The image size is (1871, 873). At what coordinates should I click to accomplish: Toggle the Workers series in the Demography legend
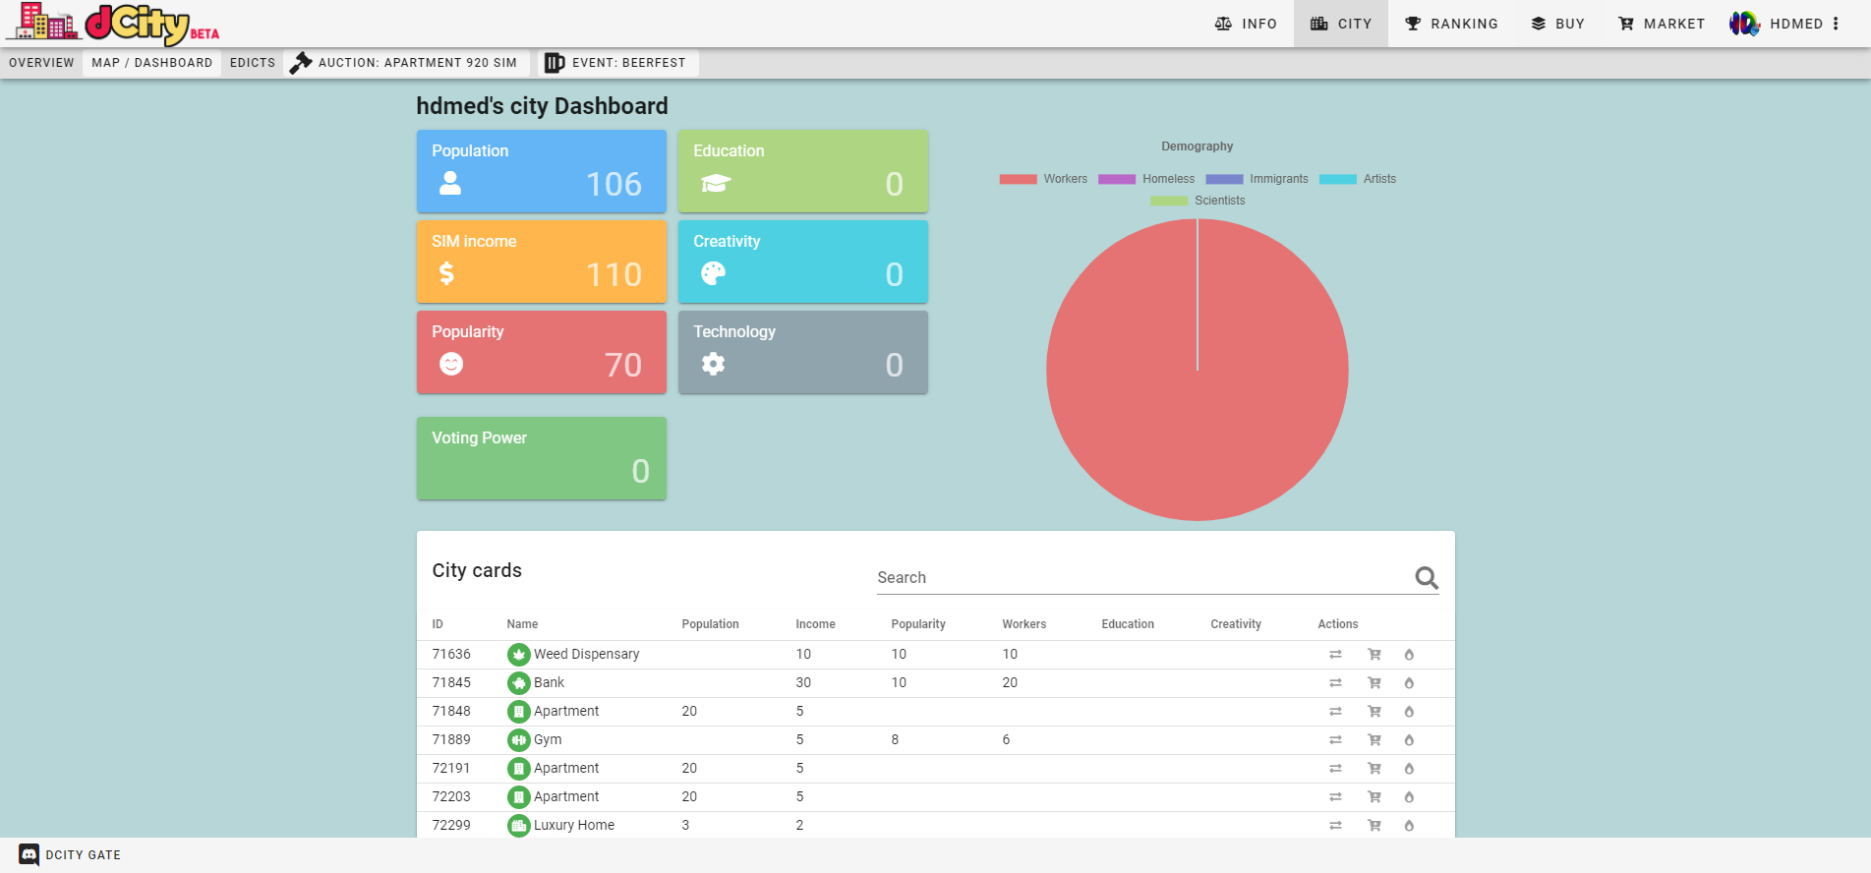pos(1043,179)
